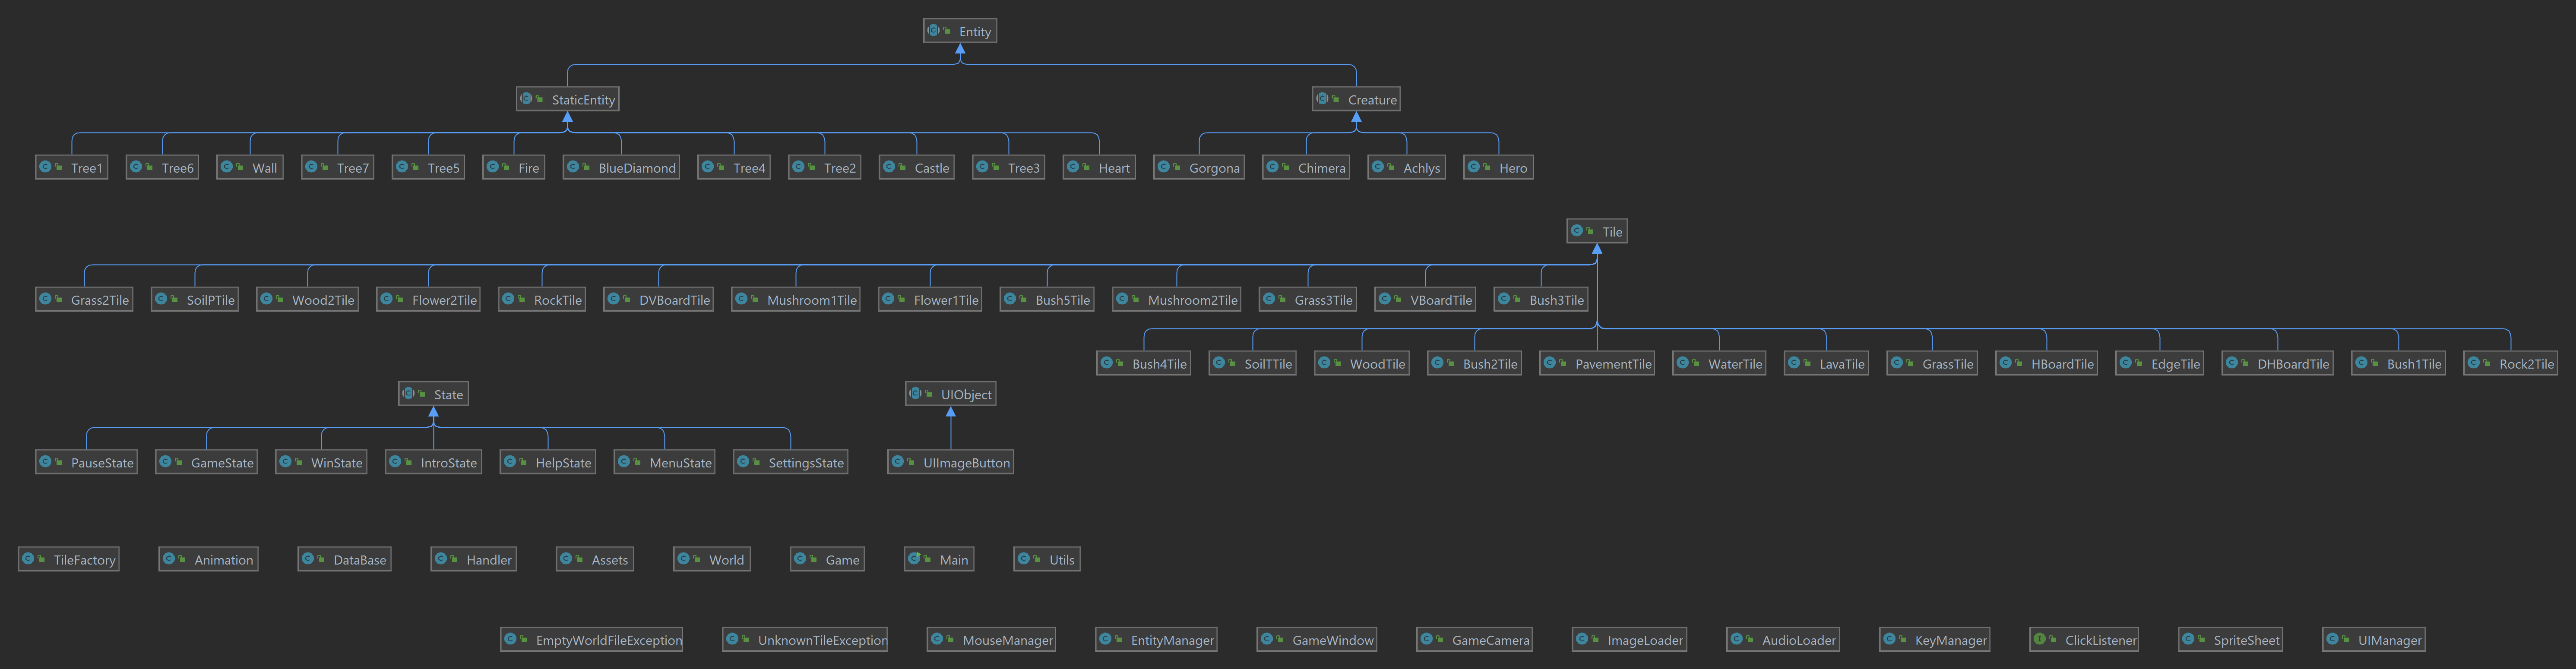This screenshot has width=2576, height=669.
Task: Click the class icon of EmptyWorldFileException
Action: point(511,639)
